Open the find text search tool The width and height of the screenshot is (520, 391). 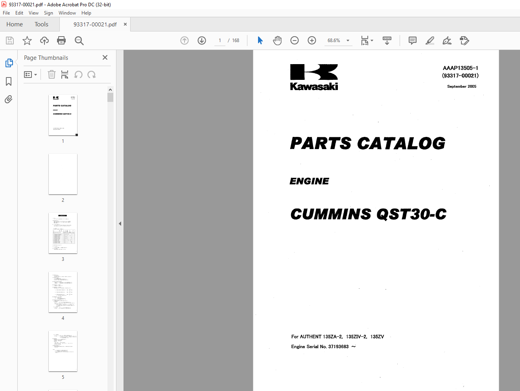tap(79, 41)
